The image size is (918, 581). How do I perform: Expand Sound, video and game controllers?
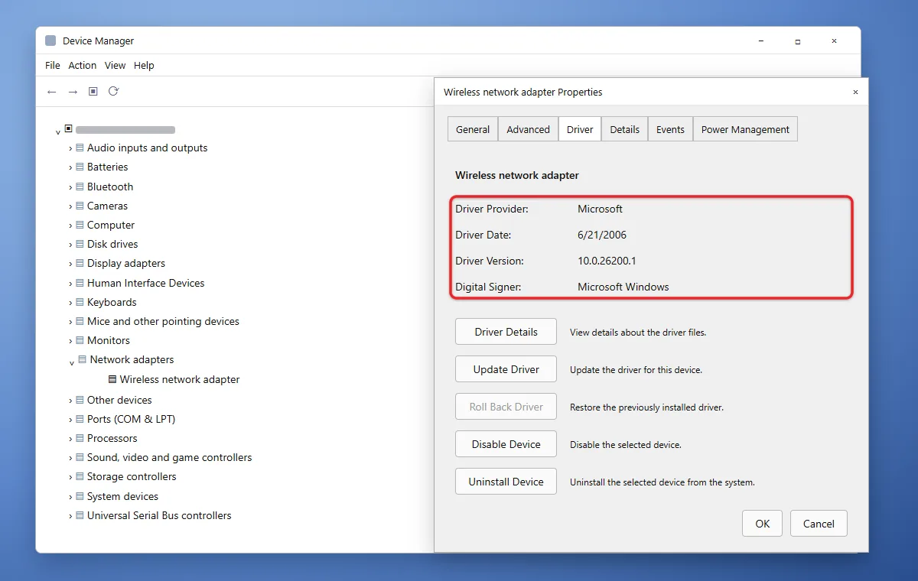[70, 458]
